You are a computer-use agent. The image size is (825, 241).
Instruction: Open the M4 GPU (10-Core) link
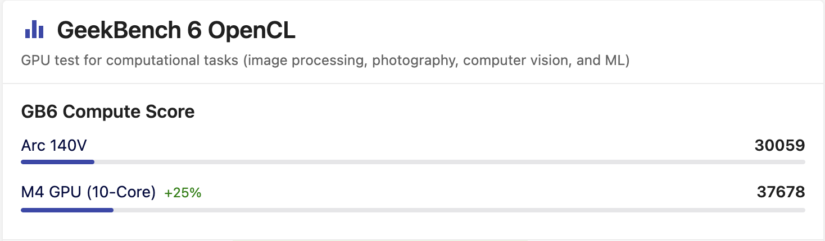[x=88, y=192]
